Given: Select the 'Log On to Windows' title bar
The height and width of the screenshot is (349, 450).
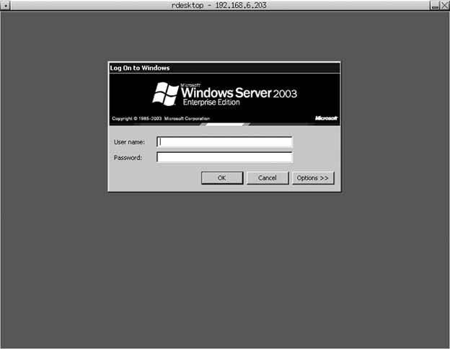Looking at the screenshot, I should [x=224, y=68].
